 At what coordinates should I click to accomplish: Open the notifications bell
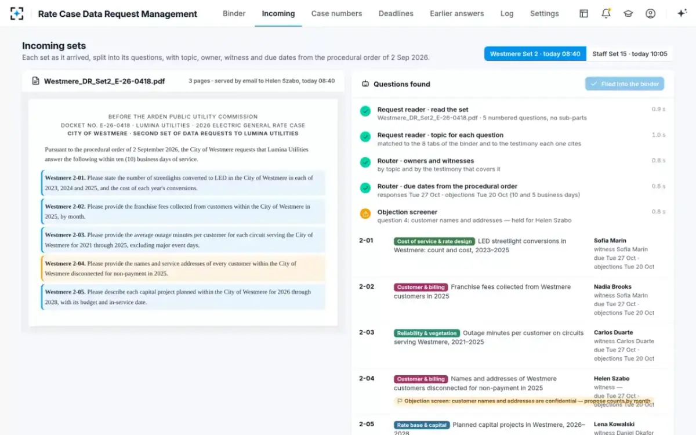click(606, 13)
